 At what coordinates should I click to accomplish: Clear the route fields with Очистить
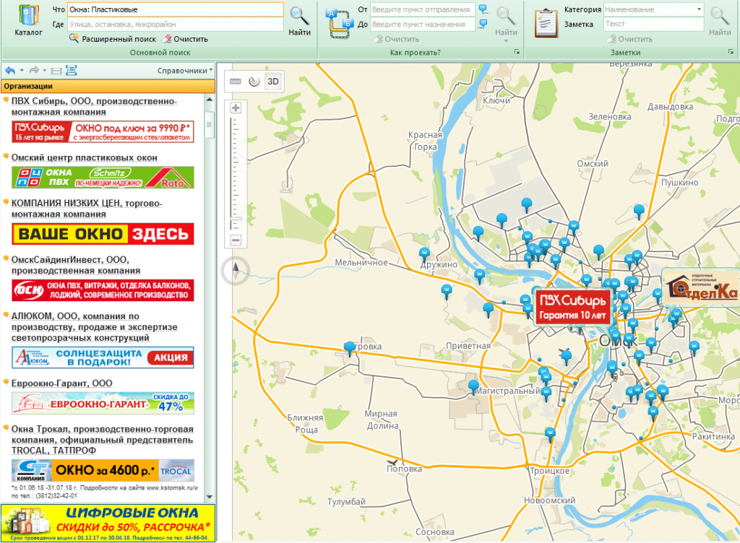(x=397, y=39)
